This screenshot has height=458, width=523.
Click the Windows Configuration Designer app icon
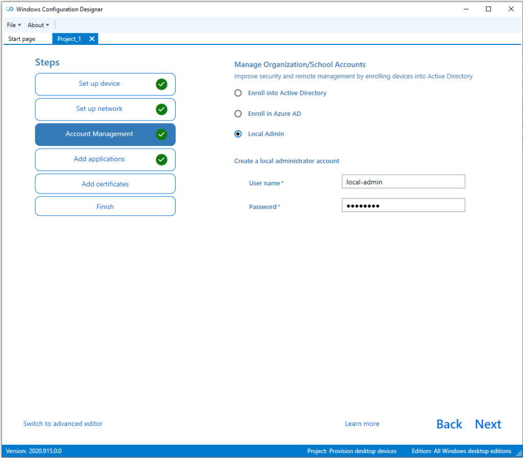[9, 9]
